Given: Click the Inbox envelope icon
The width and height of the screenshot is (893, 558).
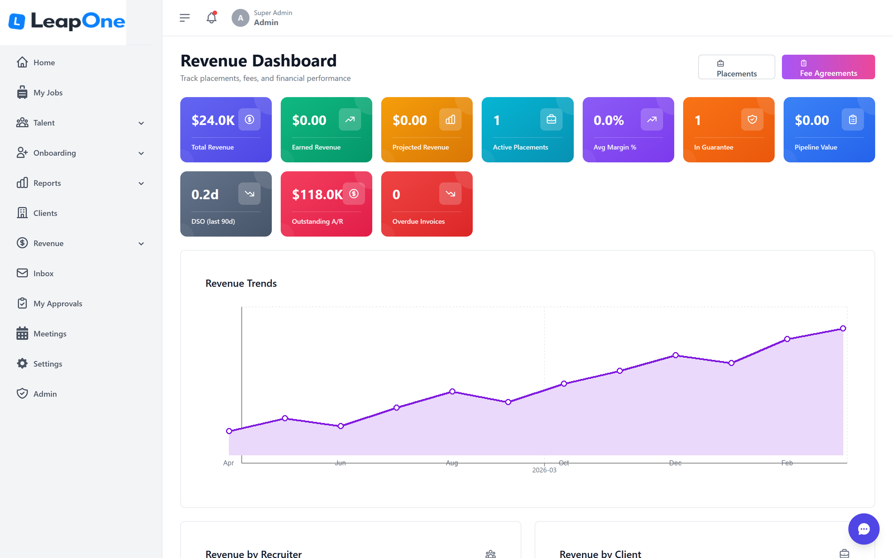Looking at the screenshot, I should click(x=22, y=273).
